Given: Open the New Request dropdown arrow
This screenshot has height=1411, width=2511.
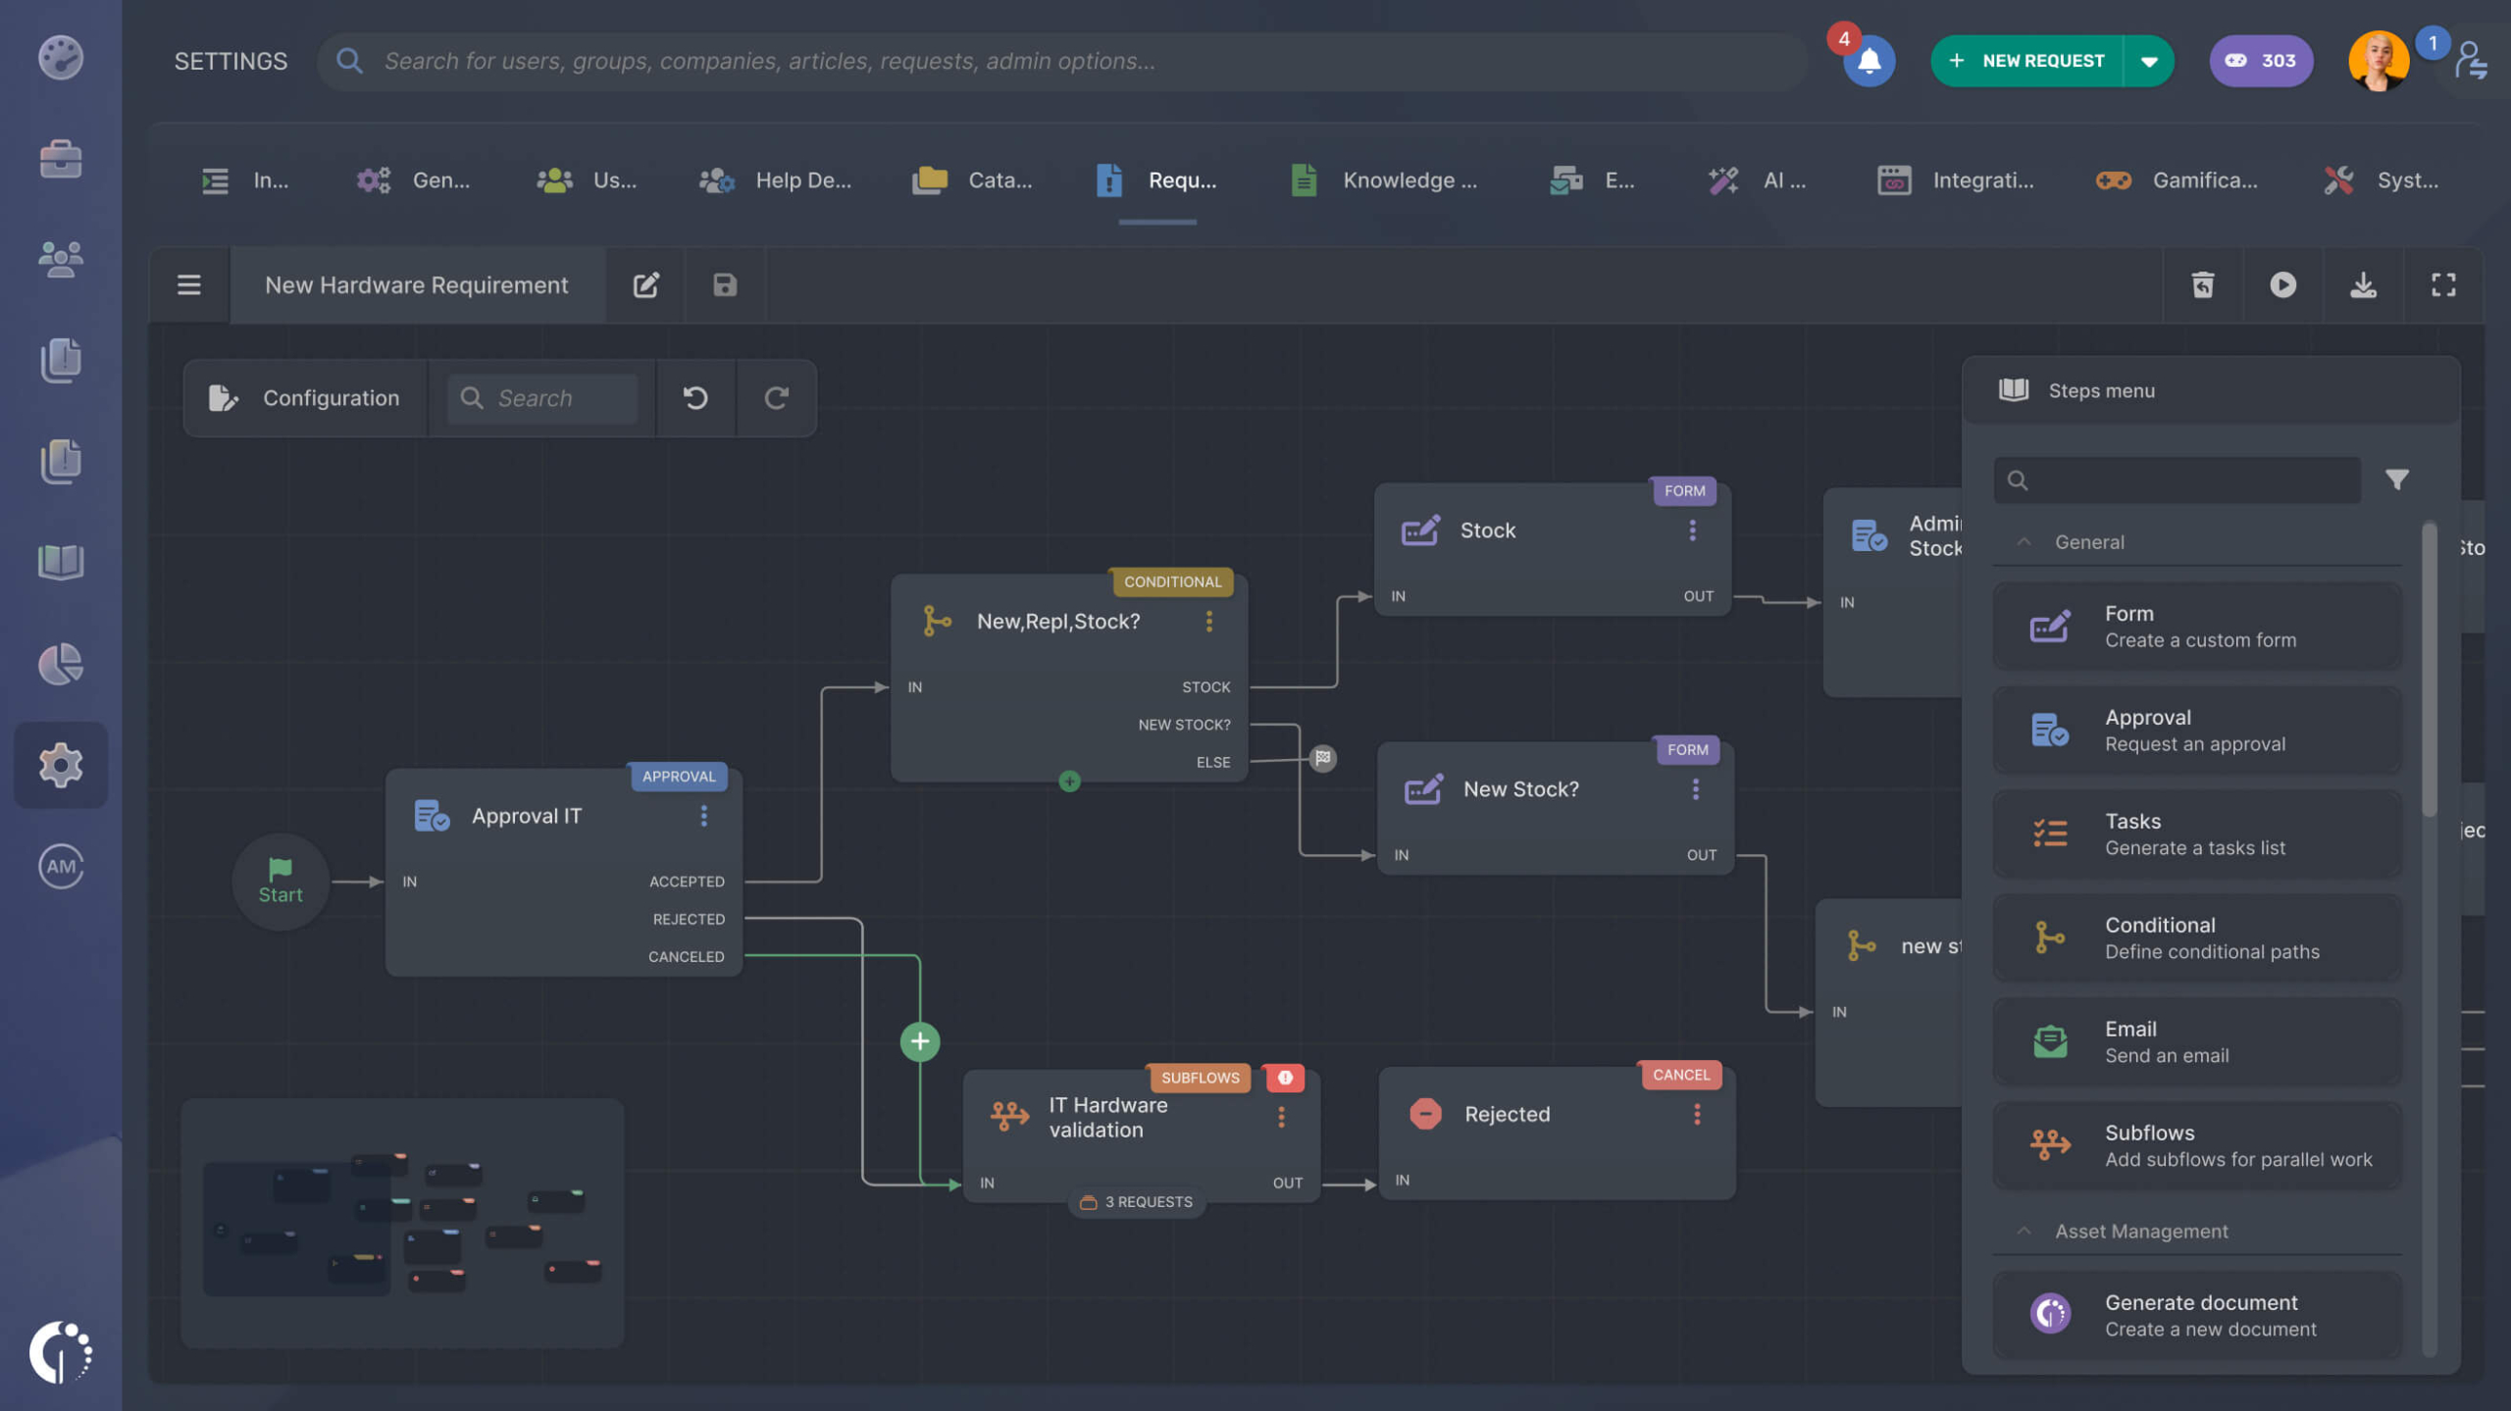Looking at the screenshot, I should click(2150, 60).
